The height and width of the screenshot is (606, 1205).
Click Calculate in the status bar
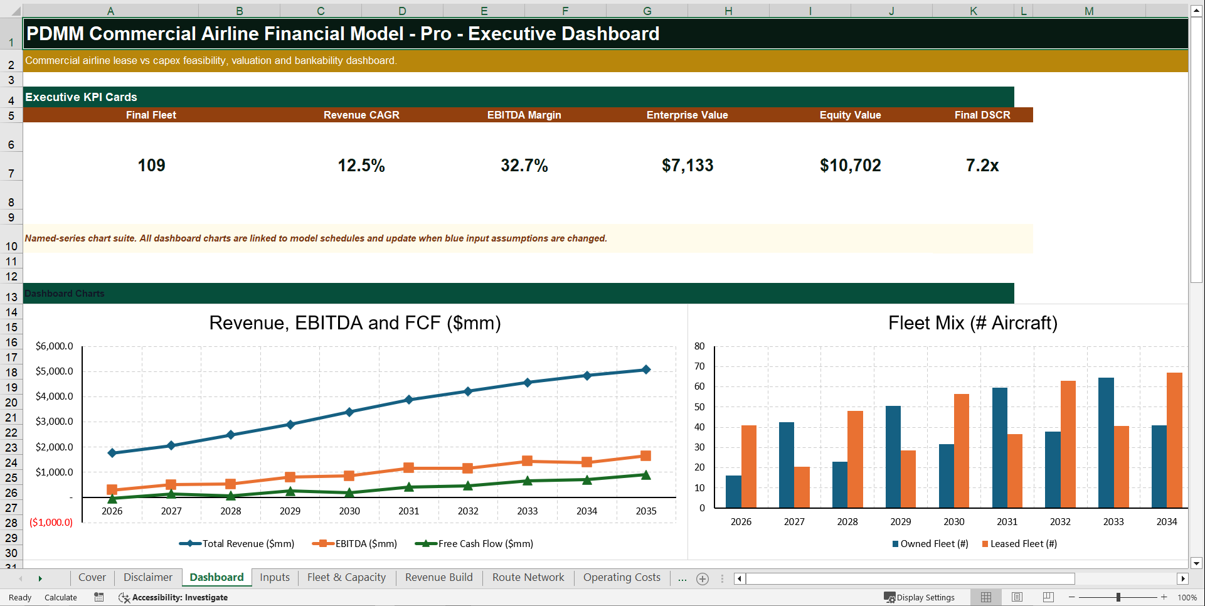tap(61, 597)
